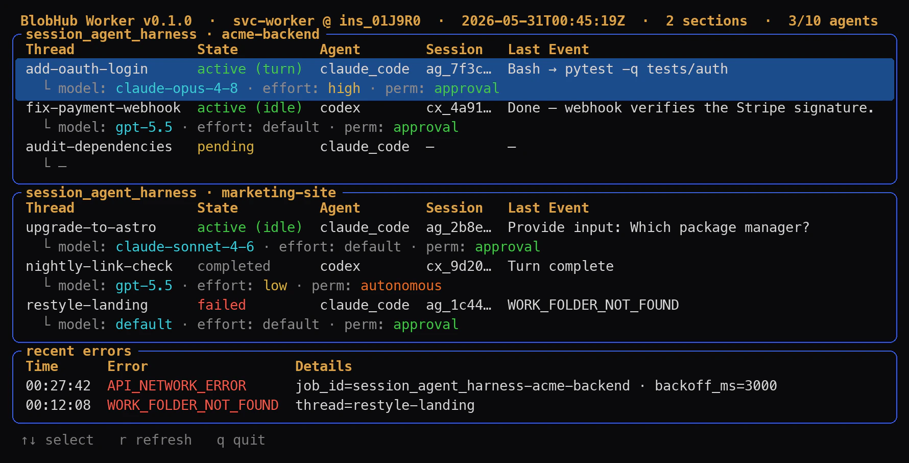Click the job_id=session_agent_harness-acme-backend details
Screen dimensions: 909x463
point(463,386)
